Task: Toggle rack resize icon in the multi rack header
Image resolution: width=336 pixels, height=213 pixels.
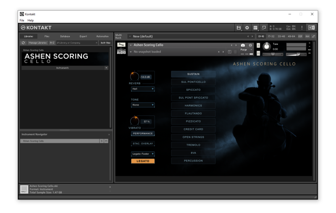Action: [x=313, y=37]
